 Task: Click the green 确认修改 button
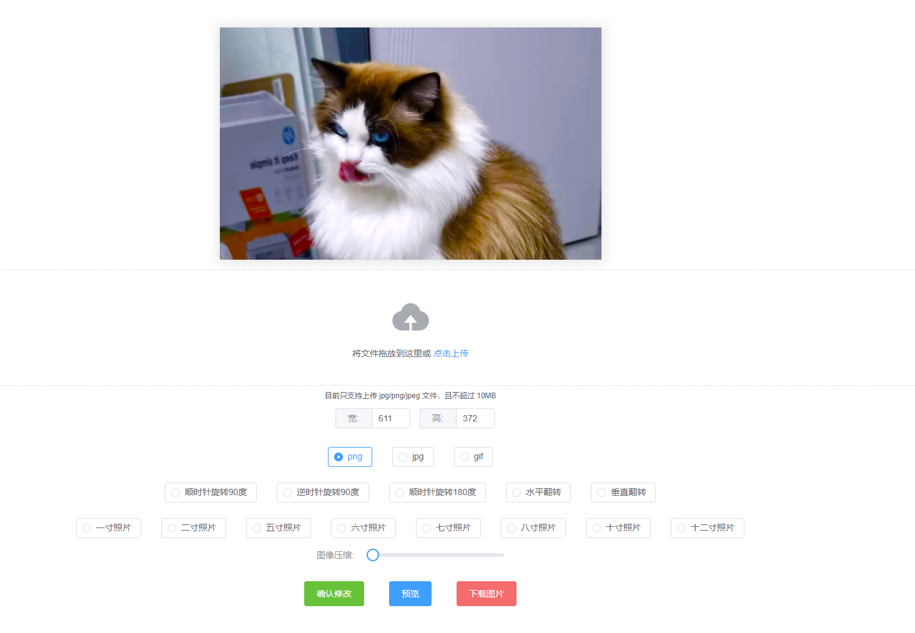pos(334,594)
